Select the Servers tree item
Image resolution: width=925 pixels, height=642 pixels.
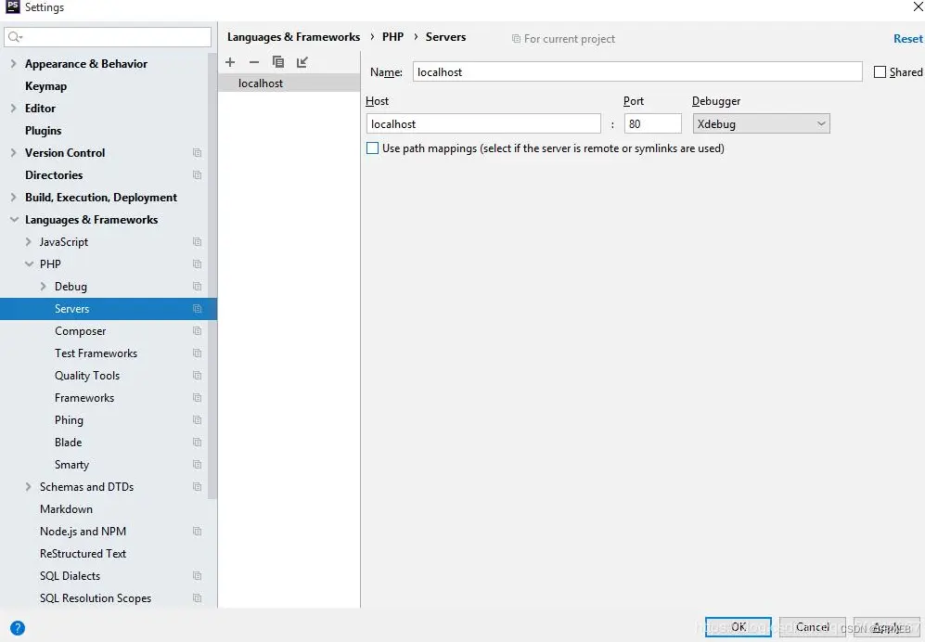coord(109,309)
